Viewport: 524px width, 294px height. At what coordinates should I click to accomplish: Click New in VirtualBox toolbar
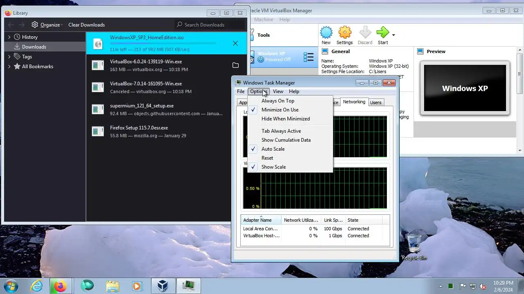click(326, 35)
